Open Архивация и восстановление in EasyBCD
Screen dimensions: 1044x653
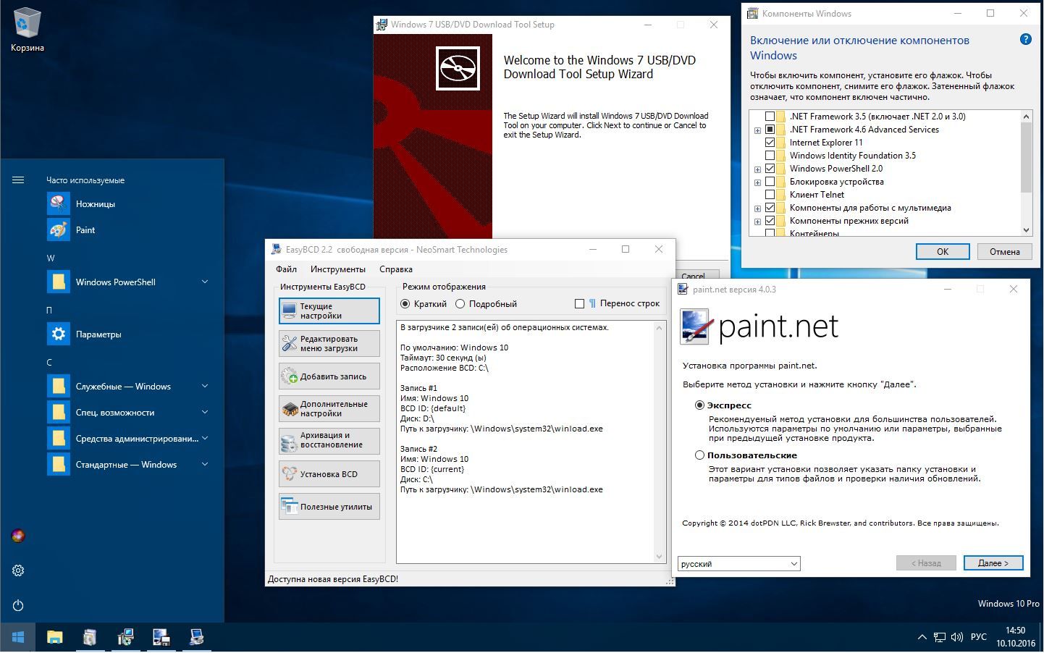[x=329, y=440]
